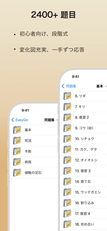Select the text 16. 割り込み
Screen dimensions: 107x231
coord(84,203)
